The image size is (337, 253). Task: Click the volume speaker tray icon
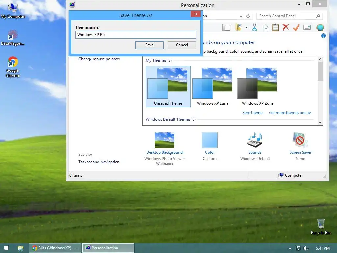click(306, 248)
